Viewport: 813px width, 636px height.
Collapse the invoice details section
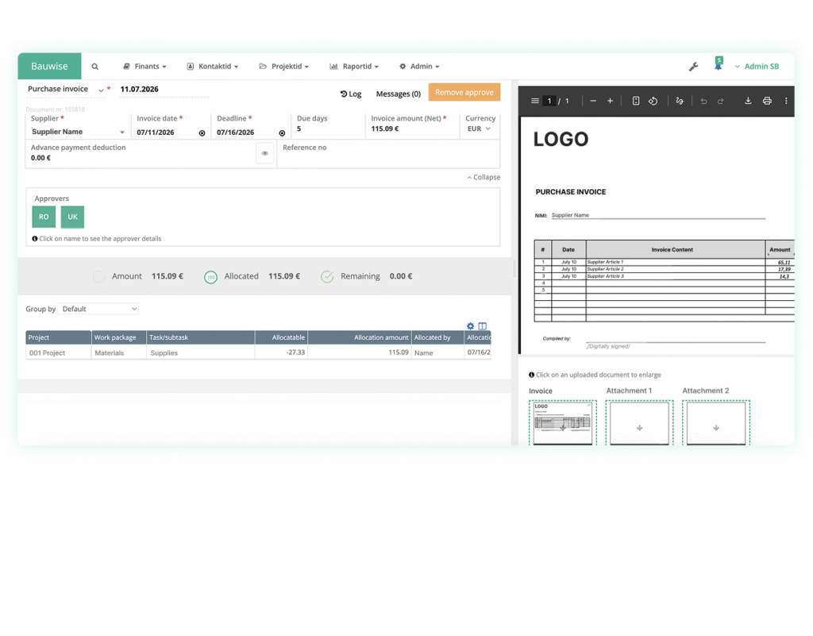tap(484, 177)
